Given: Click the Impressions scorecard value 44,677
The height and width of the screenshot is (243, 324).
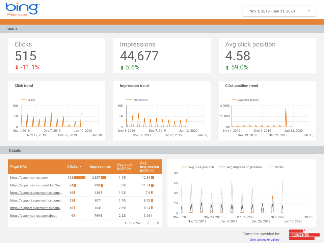Looking at the screenshot, I should pyautogui.click(x=139, y=56).
